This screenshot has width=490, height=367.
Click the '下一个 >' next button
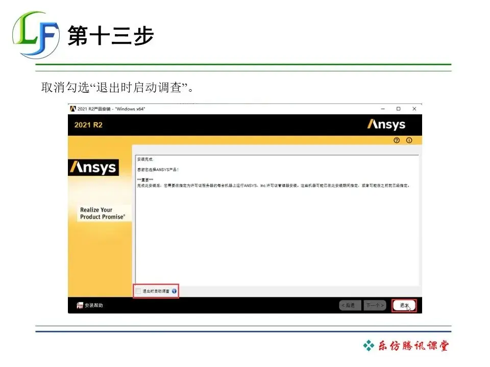click(x=375, y=305)
